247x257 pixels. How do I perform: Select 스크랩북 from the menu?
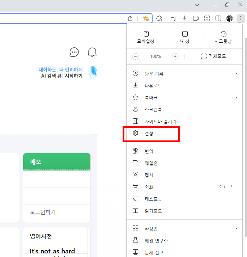pyautogui.click(x=184, y=109)
